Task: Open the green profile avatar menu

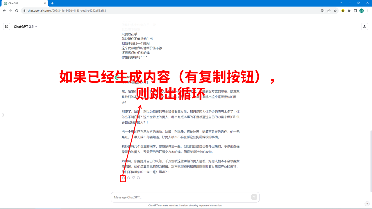Action: (x=362, y=11)
